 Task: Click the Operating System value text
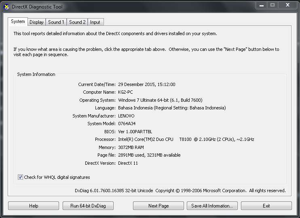tap(160, 100)
